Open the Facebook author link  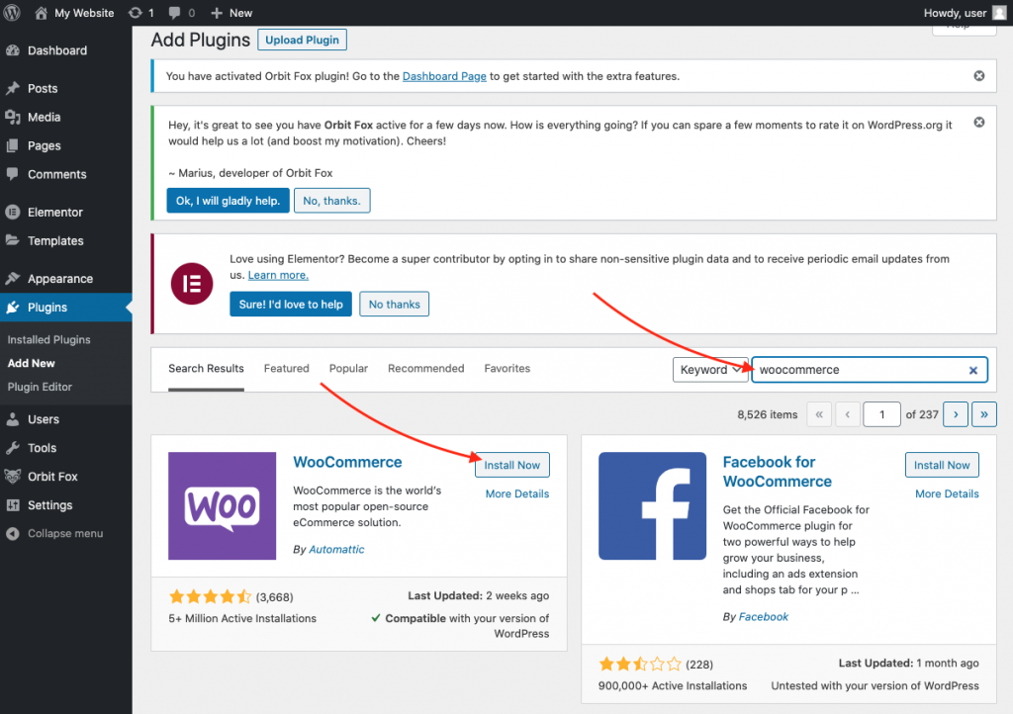764,616
